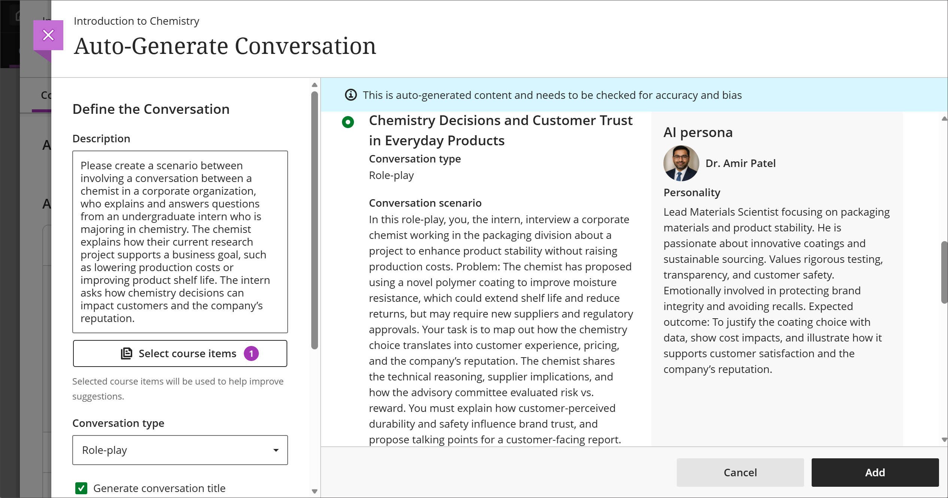Viewport: 948px width, 498px height.
Task: Click the right preview scrollbar thumb
Action: click(945, 273)
